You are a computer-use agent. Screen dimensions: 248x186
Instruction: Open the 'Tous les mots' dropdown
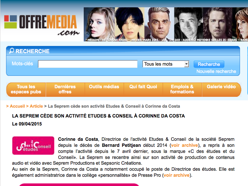tap(166, 64)
